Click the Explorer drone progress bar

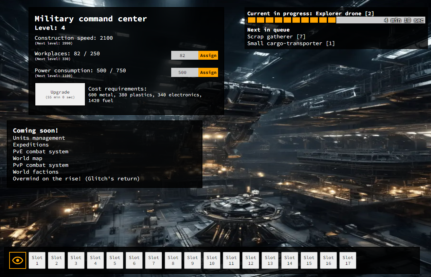pos(336,20)
